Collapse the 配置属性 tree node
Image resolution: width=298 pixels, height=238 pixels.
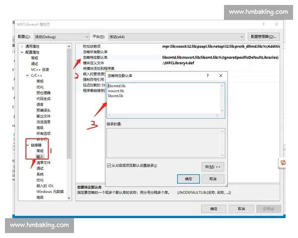[x=22, y=52]
